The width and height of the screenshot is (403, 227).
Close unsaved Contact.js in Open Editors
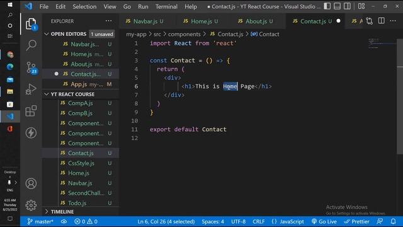point(56,74)
